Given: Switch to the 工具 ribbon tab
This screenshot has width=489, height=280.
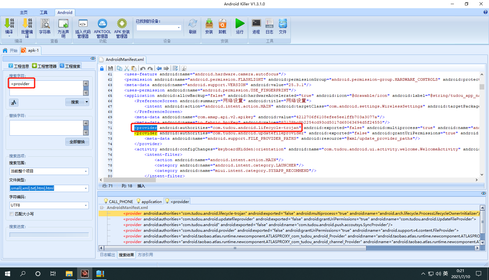Looking at the screenshot, I should coord(44,12).
